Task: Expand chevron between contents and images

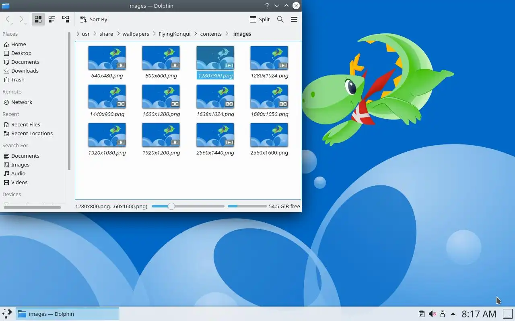Action: (x=227, y=34)
